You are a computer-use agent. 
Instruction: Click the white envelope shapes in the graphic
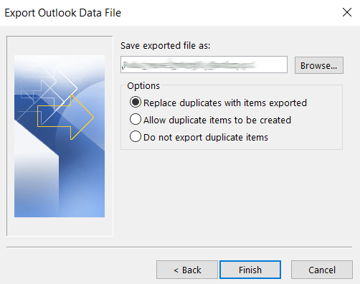tap(48, 93)
